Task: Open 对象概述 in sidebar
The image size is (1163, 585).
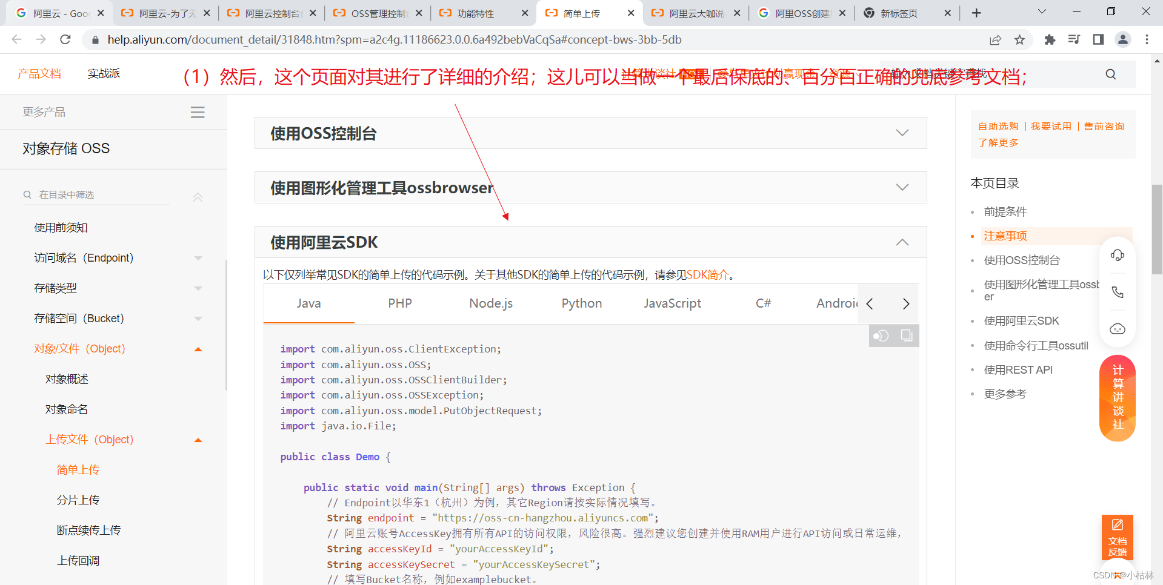Action: point(67,379)
